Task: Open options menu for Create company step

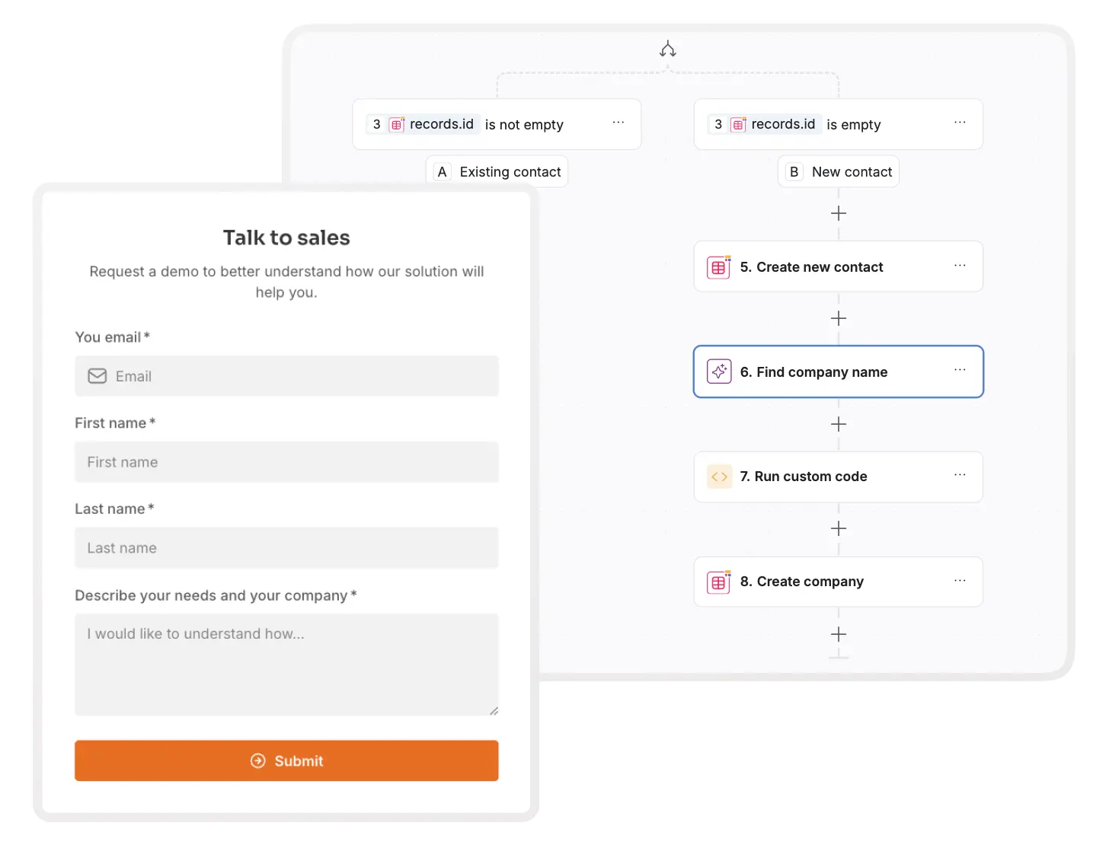Action: tap(959, 580)
